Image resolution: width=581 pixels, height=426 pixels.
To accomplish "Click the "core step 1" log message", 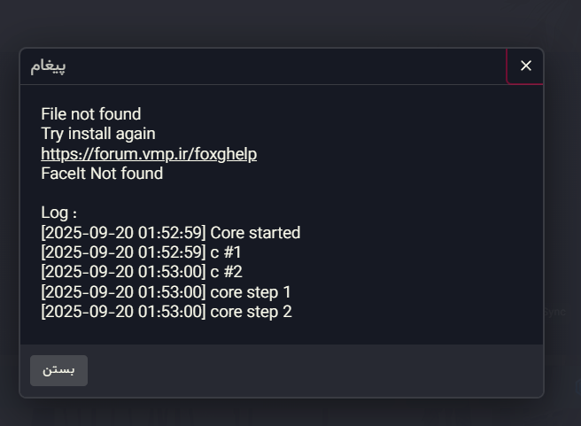I will (x=251, y=292).
